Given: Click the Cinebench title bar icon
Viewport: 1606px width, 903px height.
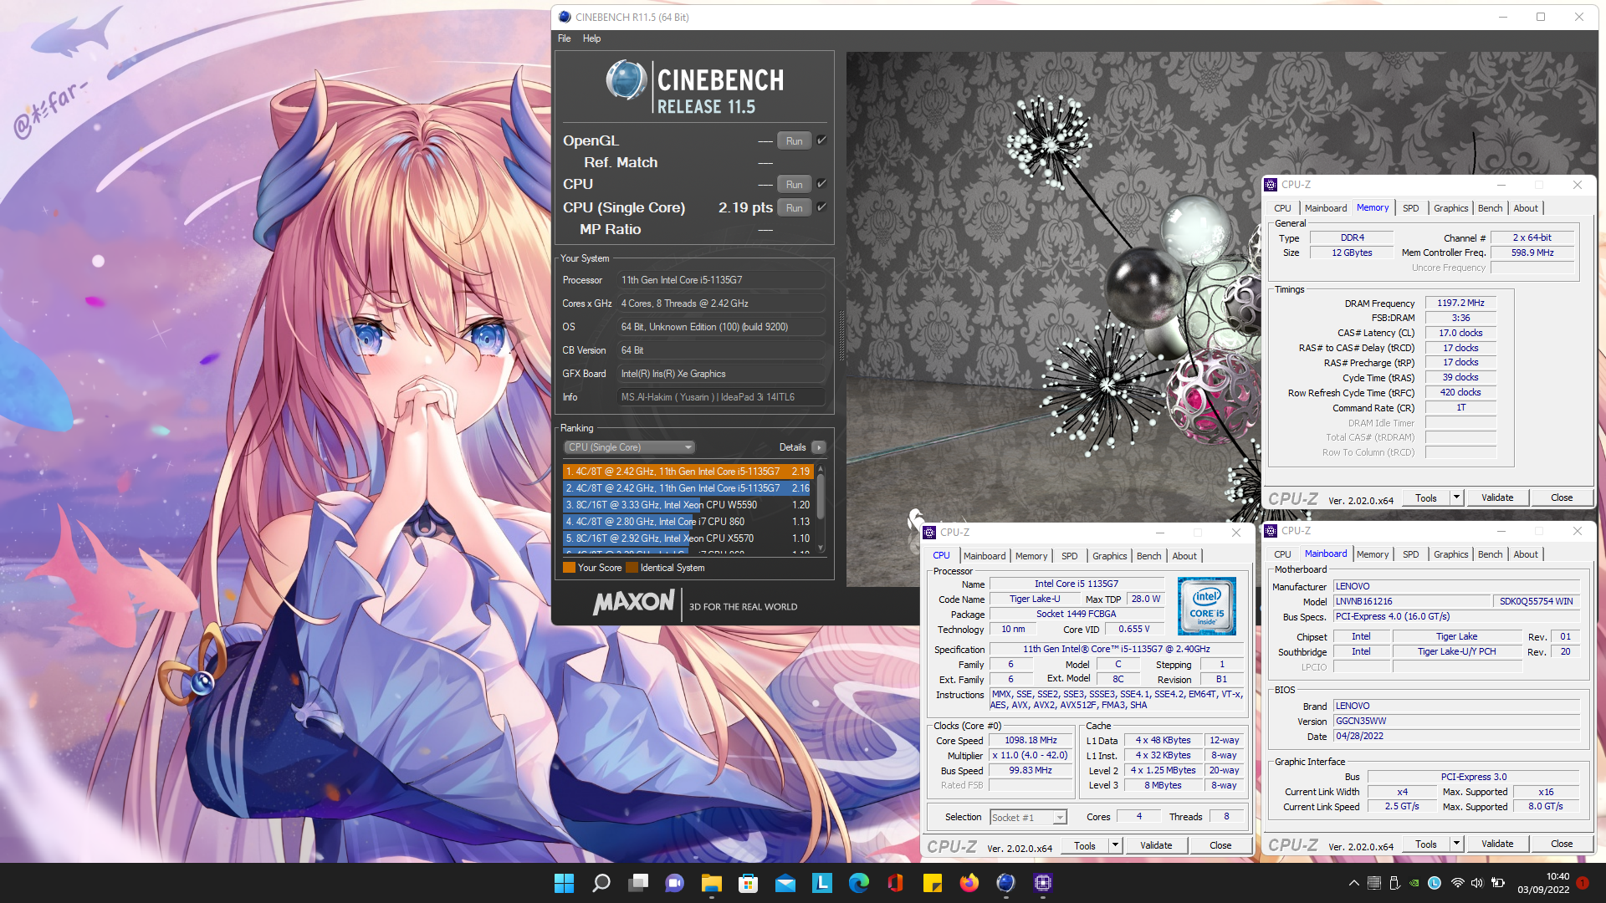Looking at the screenshot, I should pos(565,17).
